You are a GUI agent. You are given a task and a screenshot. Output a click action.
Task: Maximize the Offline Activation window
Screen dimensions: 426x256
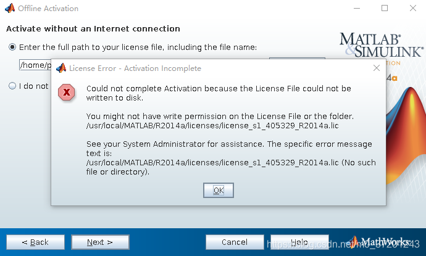tap(385, 9)
